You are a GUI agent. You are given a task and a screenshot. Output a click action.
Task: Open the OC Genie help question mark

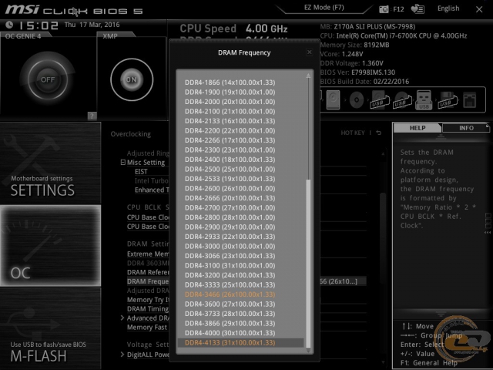(x=92, y=116)
